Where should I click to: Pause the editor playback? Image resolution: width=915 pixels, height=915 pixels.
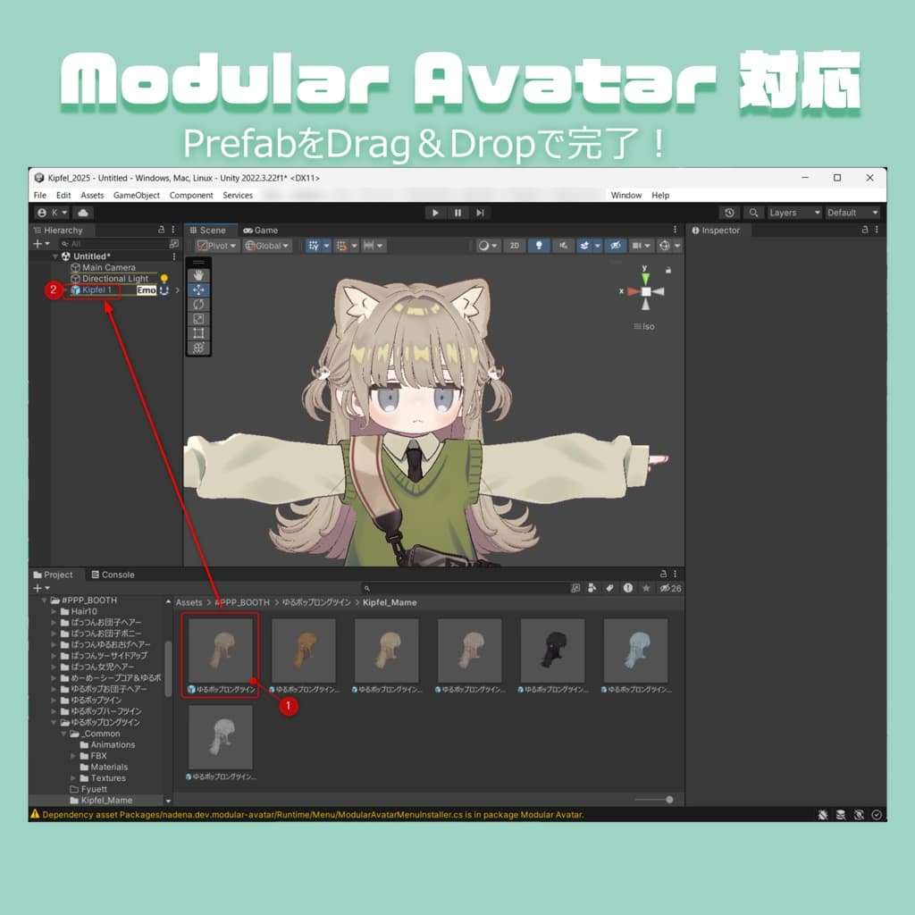click(x=457, y=213)
